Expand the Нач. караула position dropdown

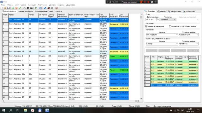point(177,35)
